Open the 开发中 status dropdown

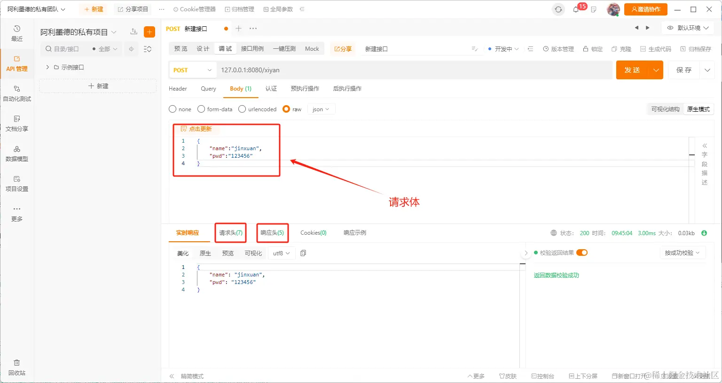tap(503, 49)
